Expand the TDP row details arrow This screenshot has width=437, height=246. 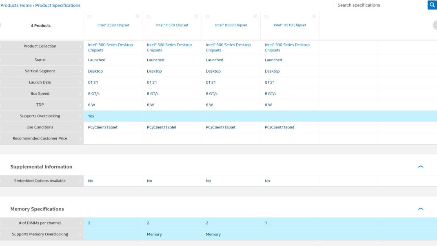point(80,105)
